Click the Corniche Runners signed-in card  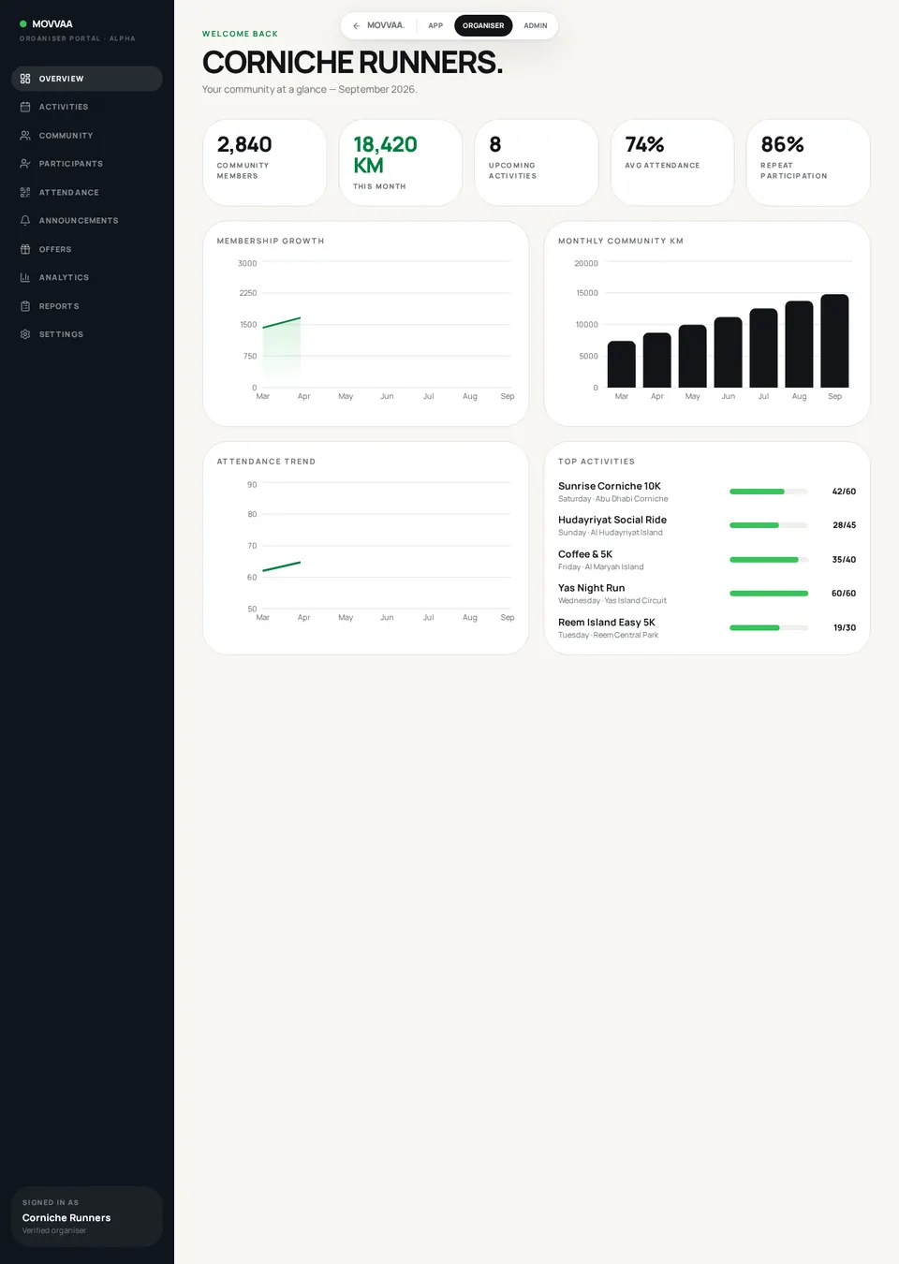87,1216
